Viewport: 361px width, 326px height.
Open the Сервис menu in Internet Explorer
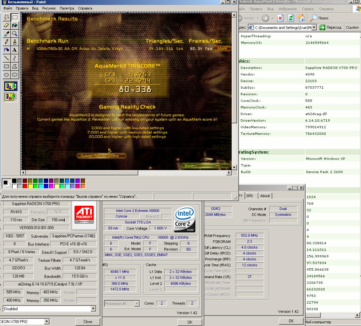[308, 9]
